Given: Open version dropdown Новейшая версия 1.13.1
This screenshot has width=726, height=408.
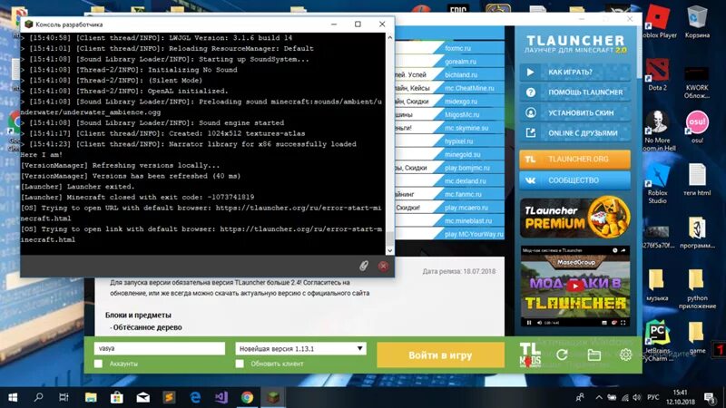Looking at the screenshot, I should click(x=300, y=348).
